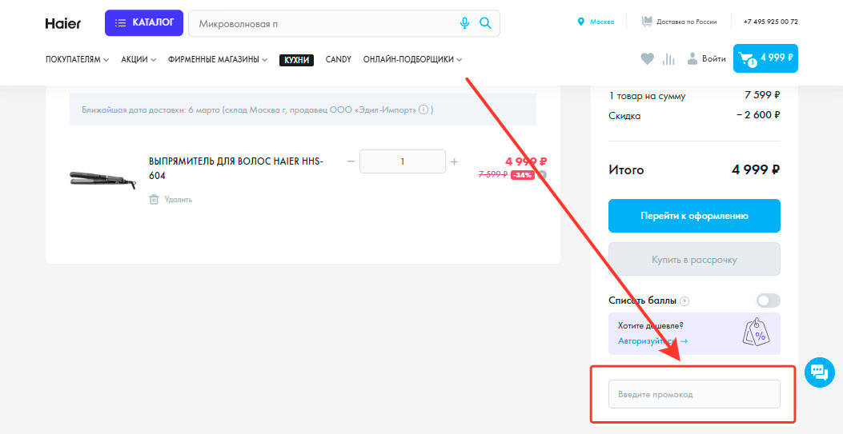Screen dimensions: 843x434
Task: Open the favorites heart icon
Action: (x=647, y=58)
